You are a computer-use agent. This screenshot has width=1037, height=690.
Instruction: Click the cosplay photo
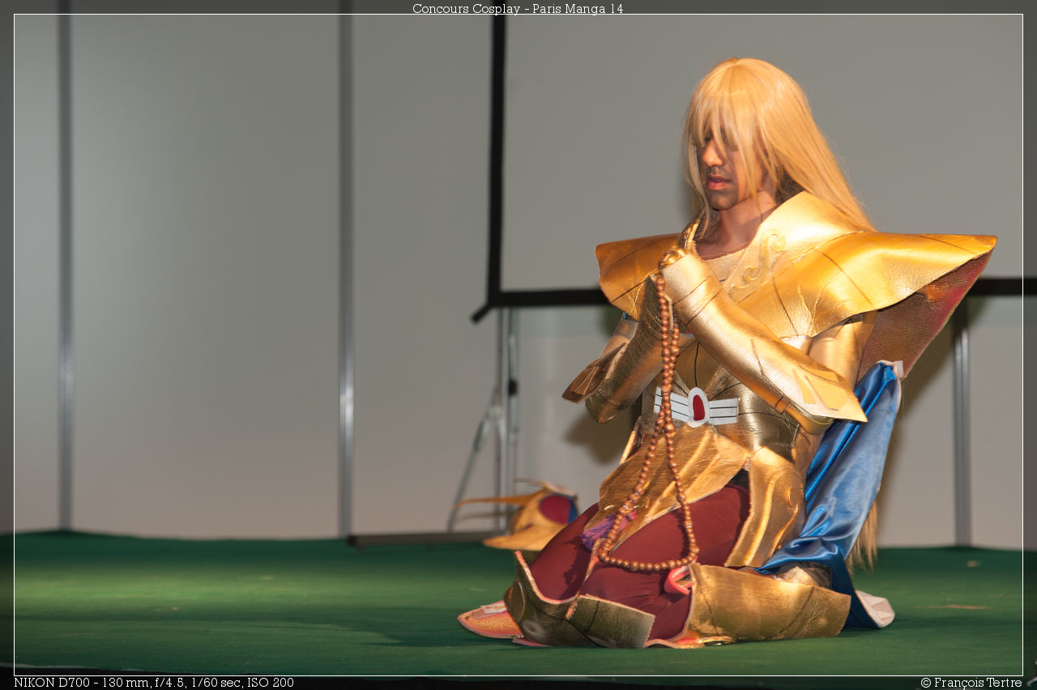[x=518, y=345]
